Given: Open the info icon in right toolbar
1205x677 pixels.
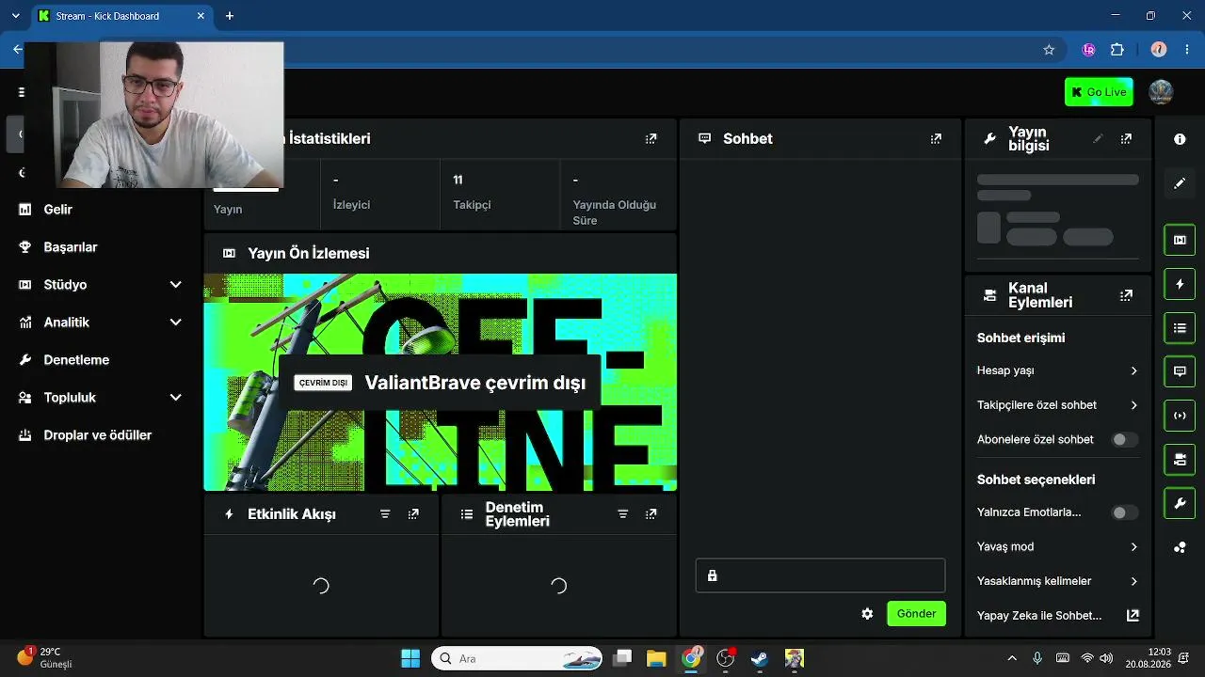Looking at the screenshot, I should [x=1180, y=139].
